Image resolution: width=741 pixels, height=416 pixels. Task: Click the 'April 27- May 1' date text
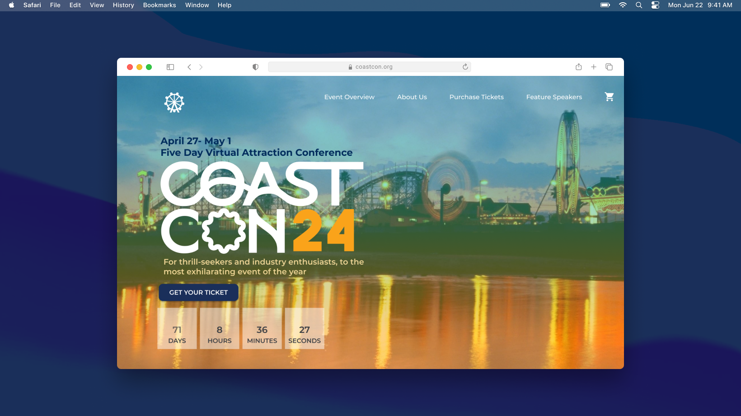coord(196,141)
